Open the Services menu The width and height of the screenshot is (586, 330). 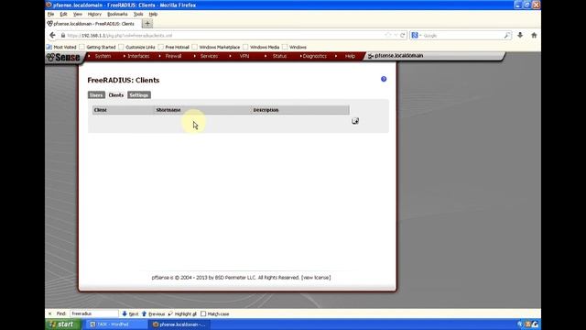point(209,56)
